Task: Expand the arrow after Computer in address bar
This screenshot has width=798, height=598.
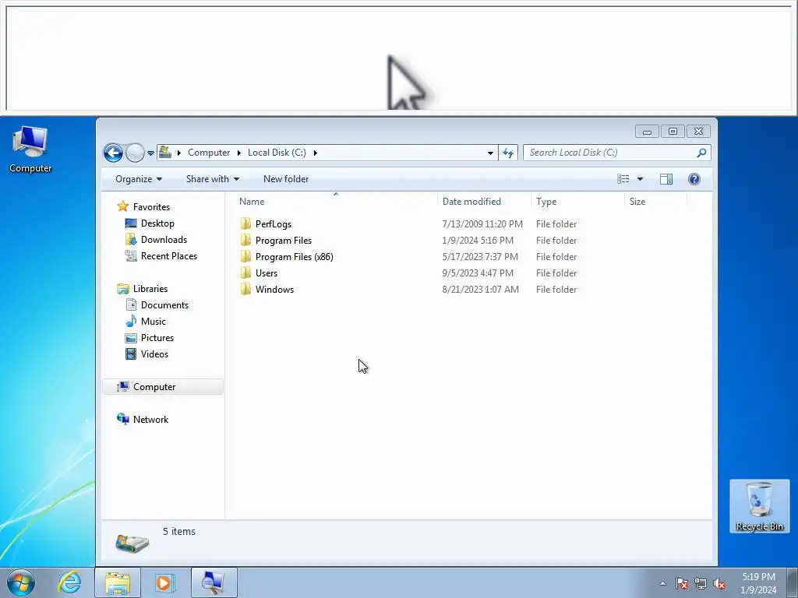Action: coord(238,153)
